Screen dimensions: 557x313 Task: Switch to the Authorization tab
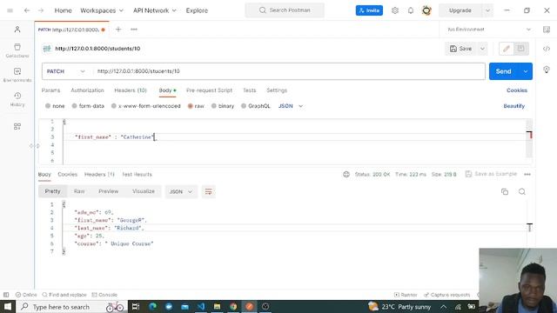coord(87,90)
